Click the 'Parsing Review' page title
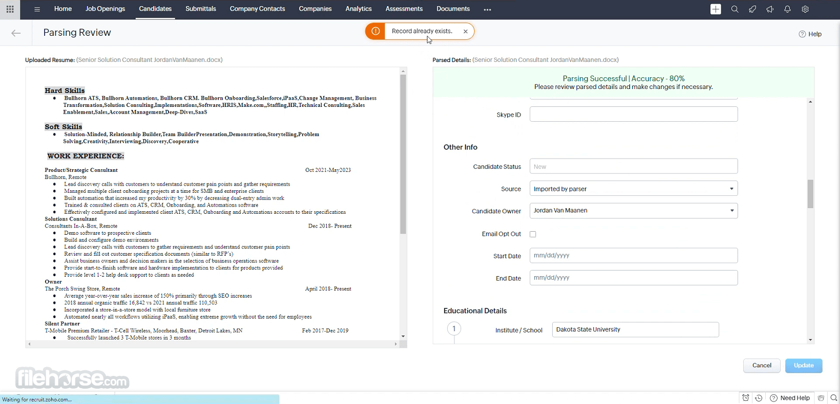 tap(77, 32)
